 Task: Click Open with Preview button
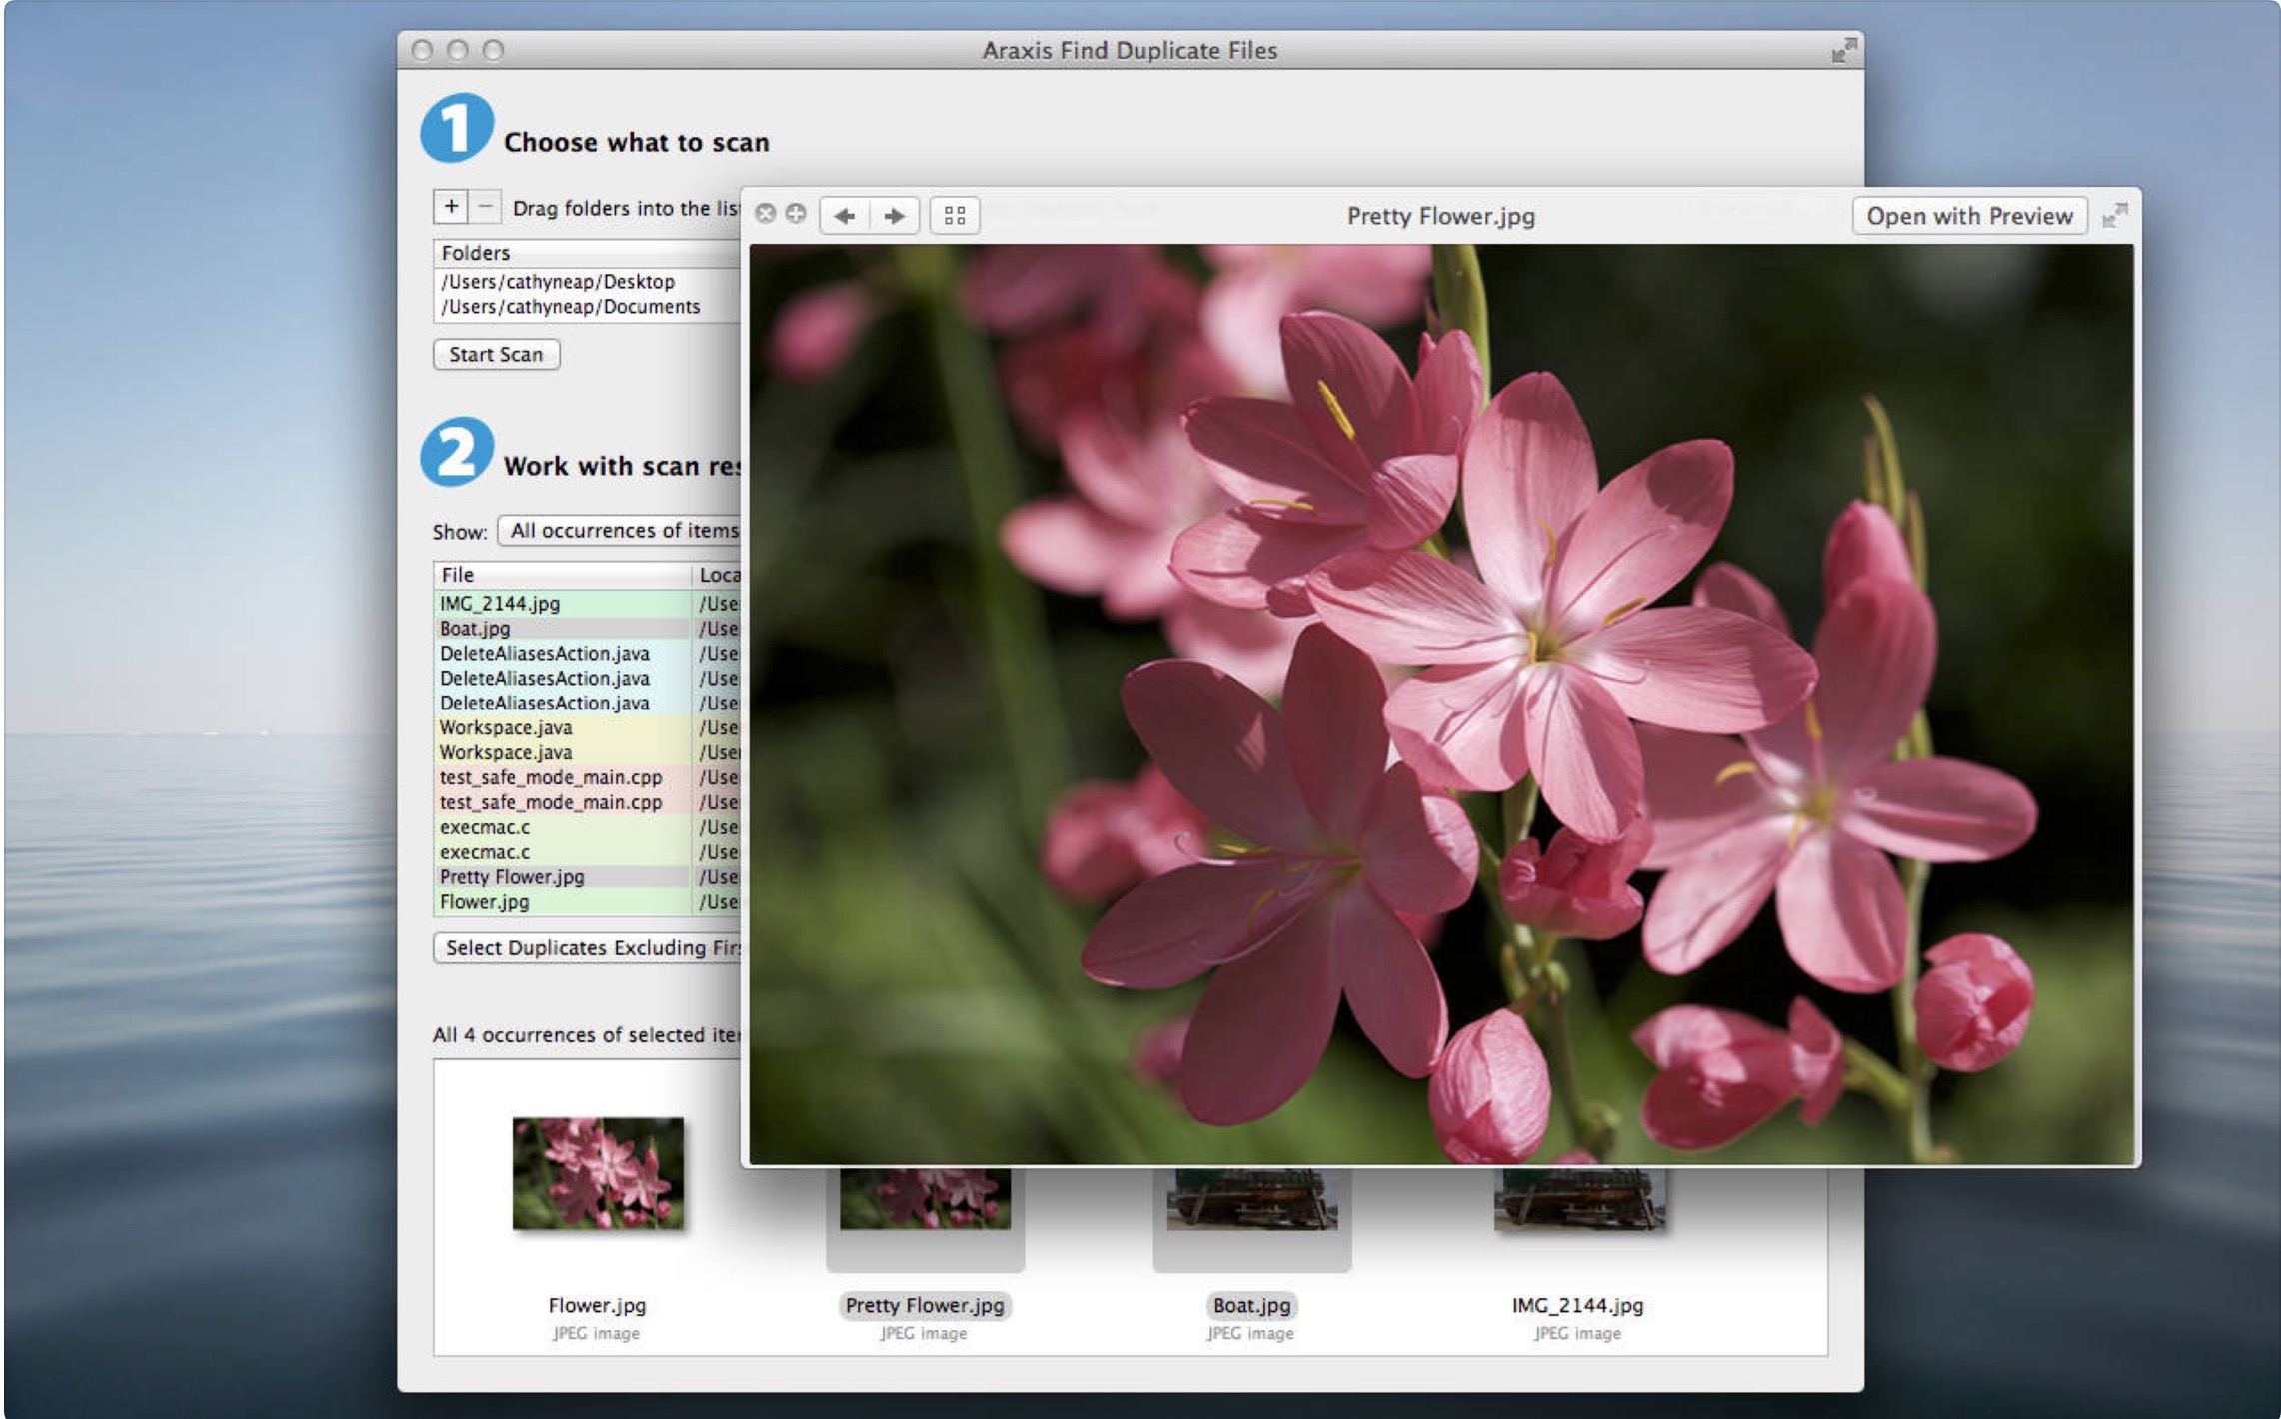point(1968,216)
